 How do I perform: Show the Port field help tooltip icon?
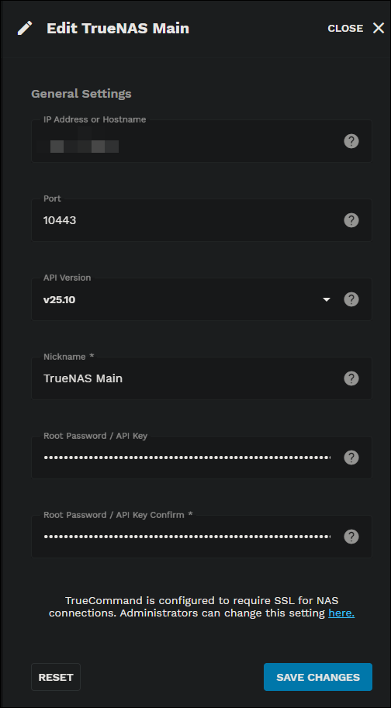tap(351, 220)
